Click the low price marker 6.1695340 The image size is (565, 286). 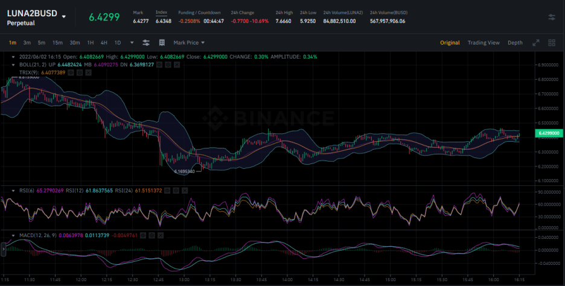click(x=184, y=171)
